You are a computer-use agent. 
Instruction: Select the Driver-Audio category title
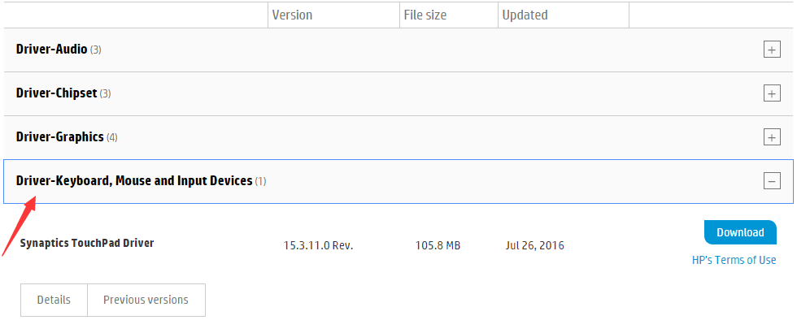click(51, 50)
